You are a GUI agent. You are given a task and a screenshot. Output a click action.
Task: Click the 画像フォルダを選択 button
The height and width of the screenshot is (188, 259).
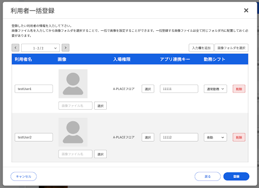coord(231,48)
